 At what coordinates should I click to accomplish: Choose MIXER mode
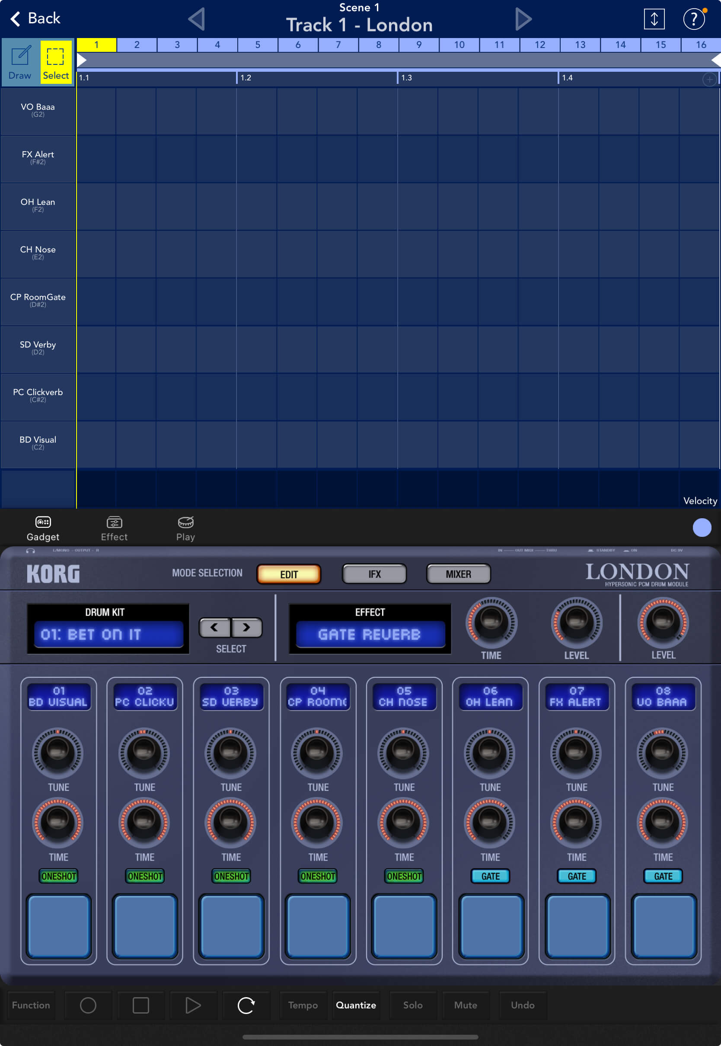[x=458, y=574]
